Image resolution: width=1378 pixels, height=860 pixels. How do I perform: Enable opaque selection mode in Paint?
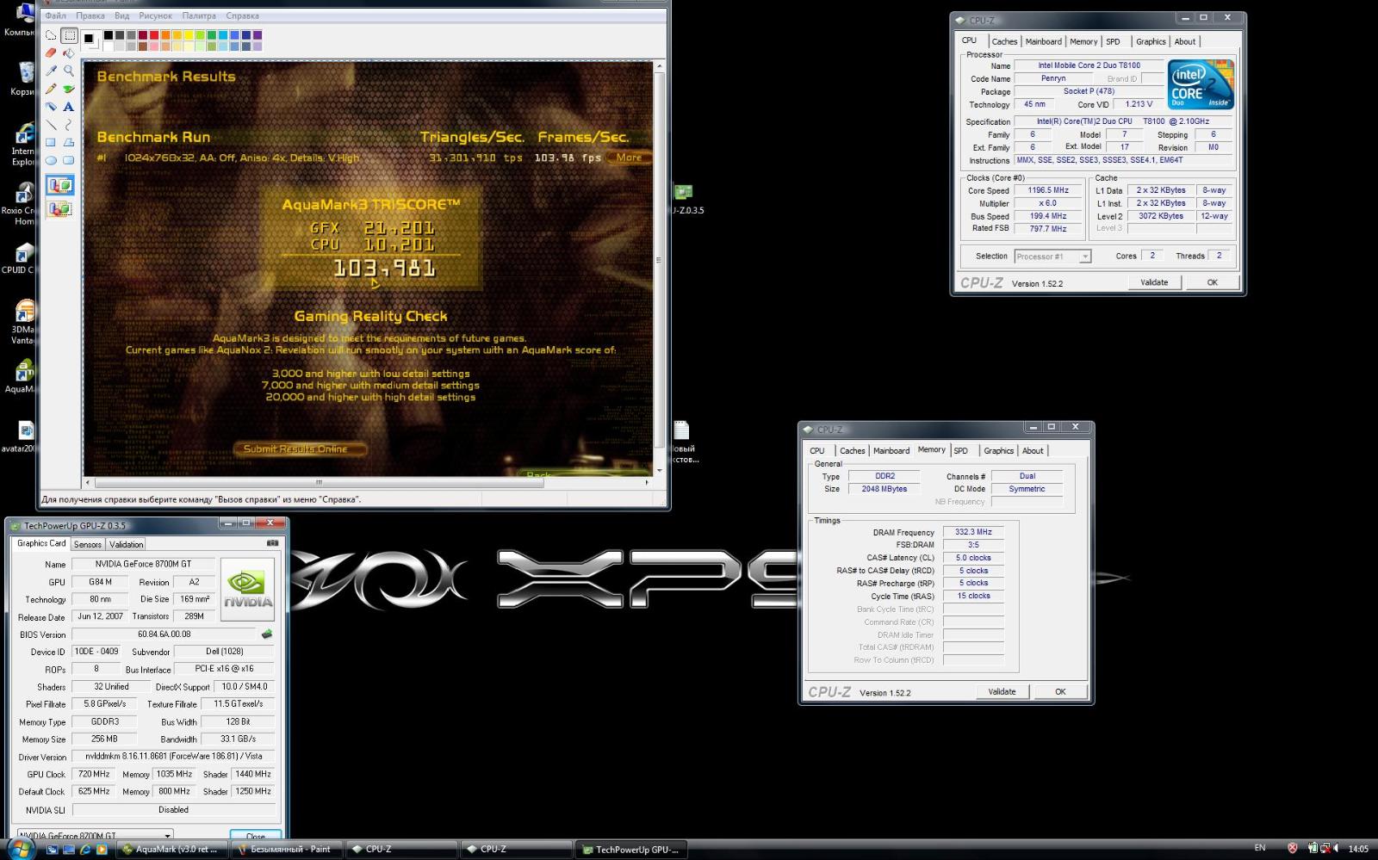(59, 185)
